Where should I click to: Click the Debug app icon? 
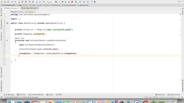[62, 2]
